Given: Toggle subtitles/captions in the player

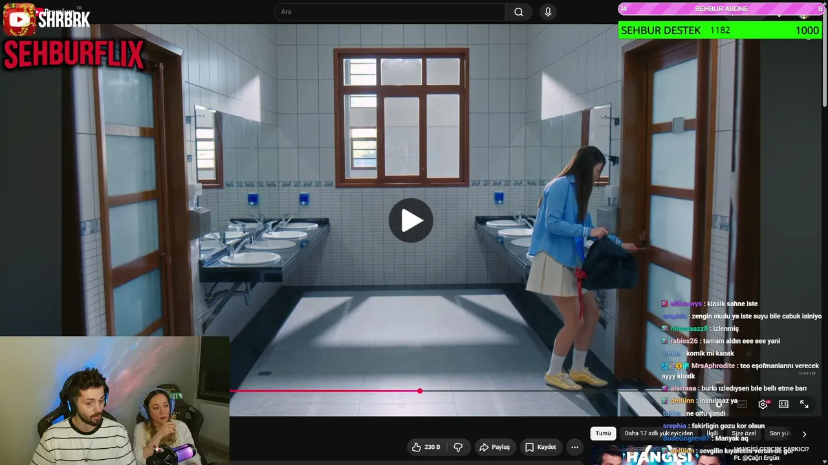Looking at the screenshot, I should click(x=742, y=404).
